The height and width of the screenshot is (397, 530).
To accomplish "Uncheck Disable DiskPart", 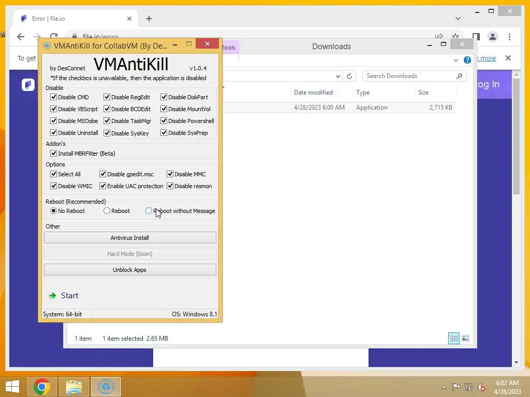I will click(x=164, y=97).
